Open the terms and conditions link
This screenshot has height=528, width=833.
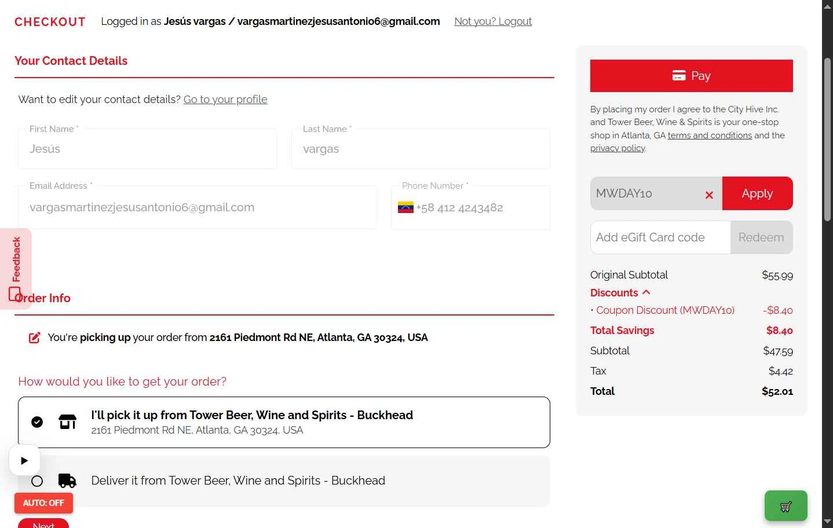click(x=710, y=135)
